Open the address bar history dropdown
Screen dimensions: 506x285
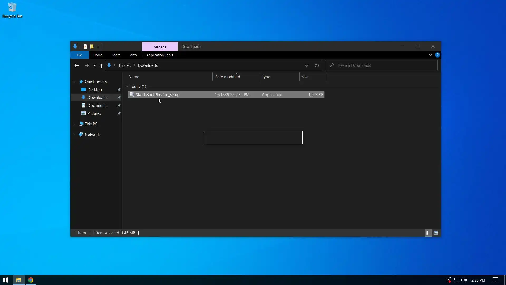pyautogui.click(x=306, y=65)
